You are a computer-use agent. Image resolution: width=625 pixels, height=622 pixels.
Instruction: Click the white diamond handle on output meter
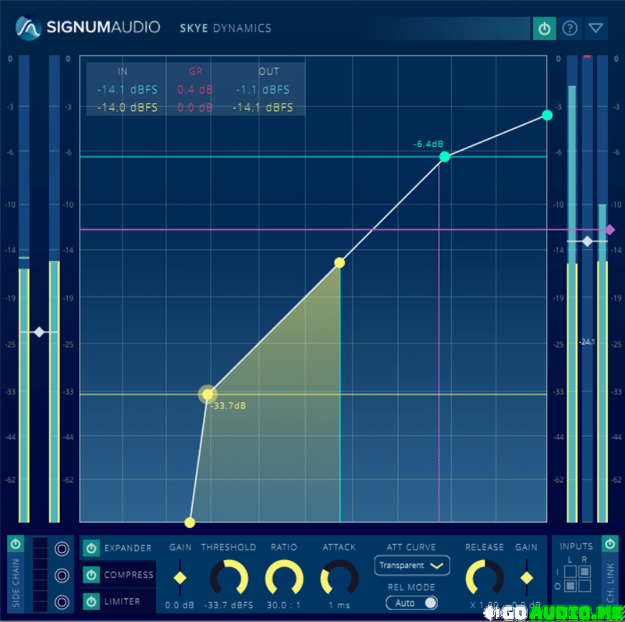point(587,241)
